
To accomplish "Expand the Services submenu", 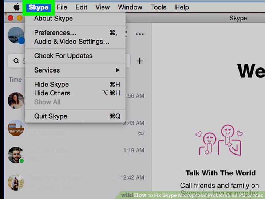I will [75, 70].
